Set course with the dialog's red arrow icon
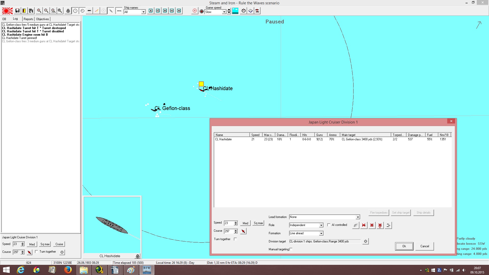 (243, 231)
